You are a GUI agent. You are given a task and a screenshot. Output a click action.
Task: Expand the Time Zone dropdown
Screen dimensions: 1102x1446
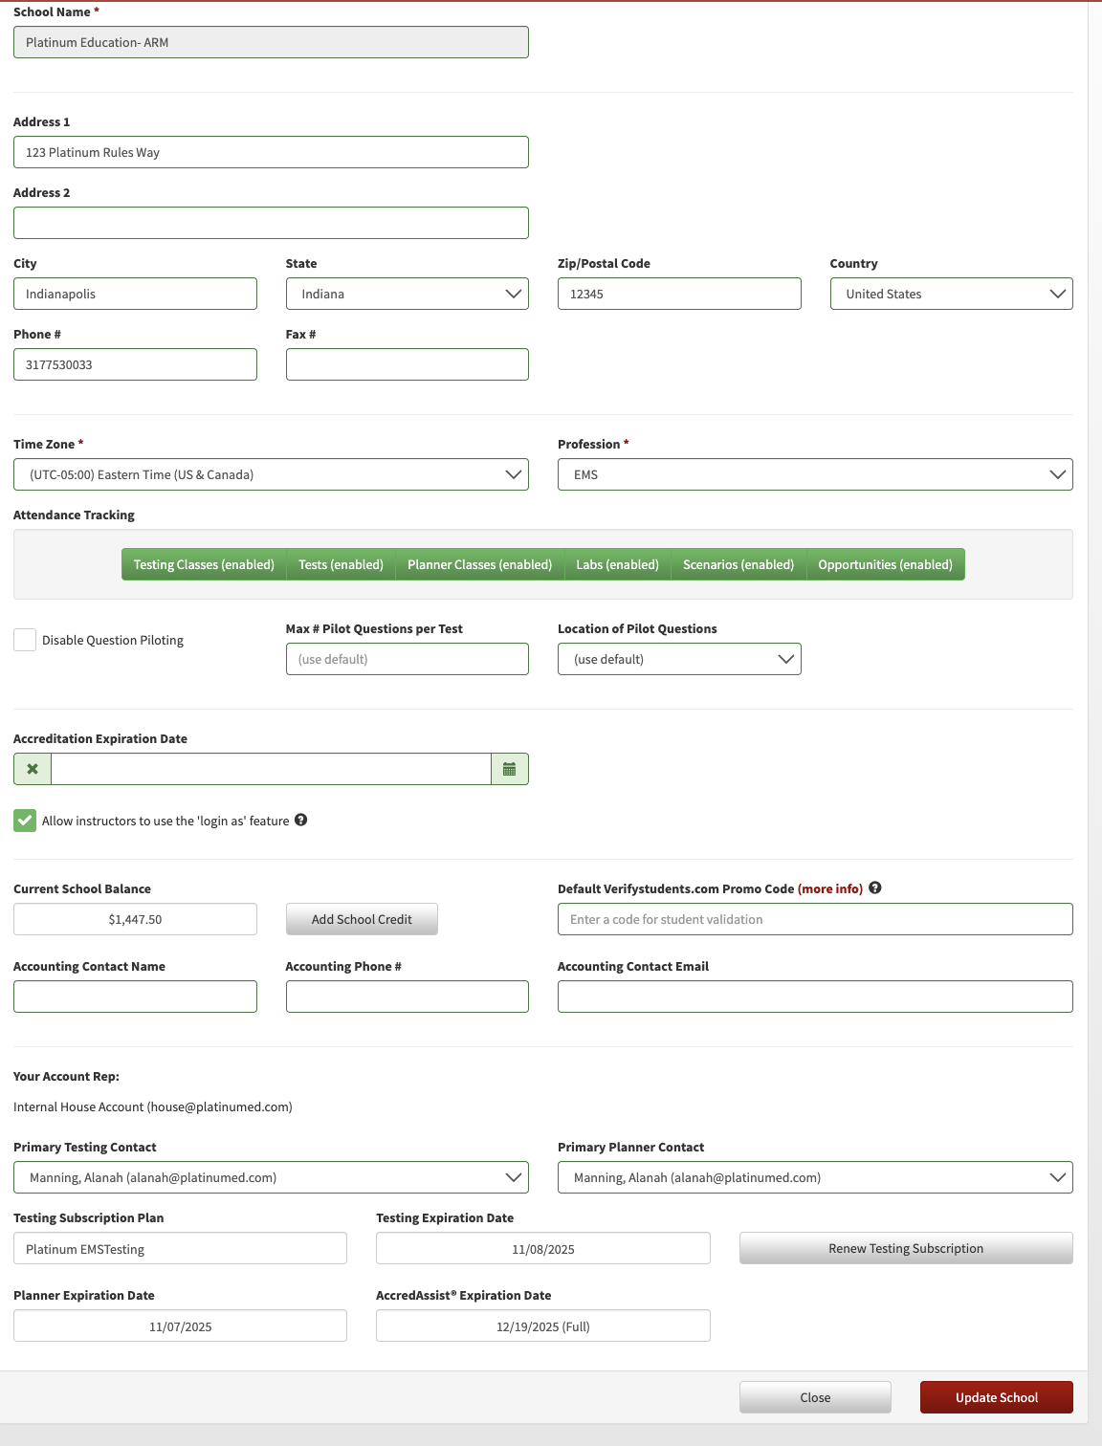pyautogui.click(x=271, y=474)
